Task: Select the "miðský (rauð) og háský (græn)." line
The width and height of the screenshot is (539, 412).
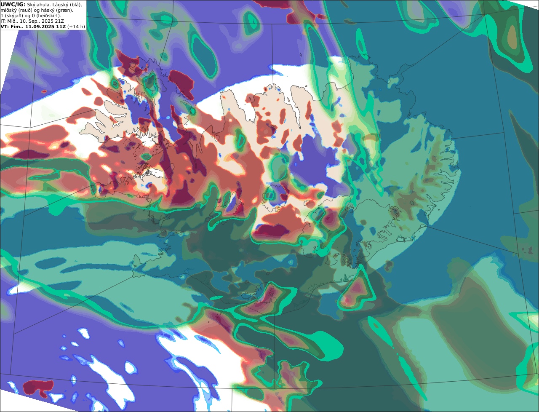Action: coord(37,10)
